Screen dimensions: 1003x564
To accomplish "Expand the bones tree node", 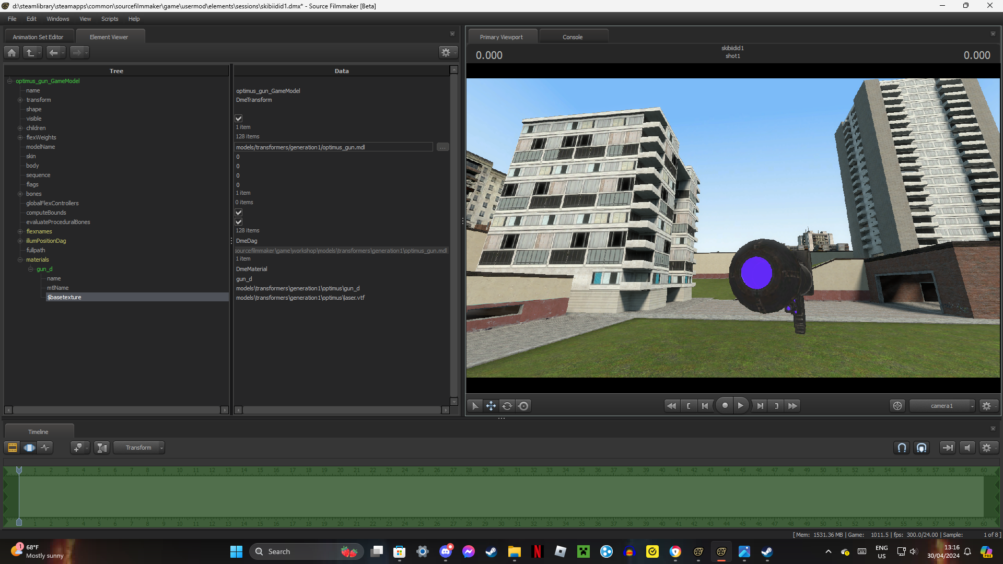I will pyautogui.click(x=20, y=194).
